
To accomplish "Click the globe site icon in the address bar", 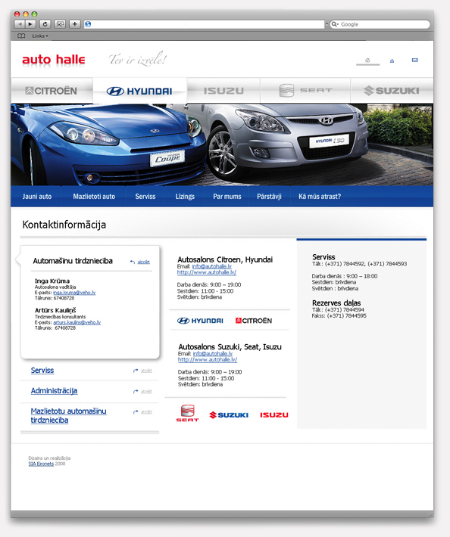I will click(88, 24).
